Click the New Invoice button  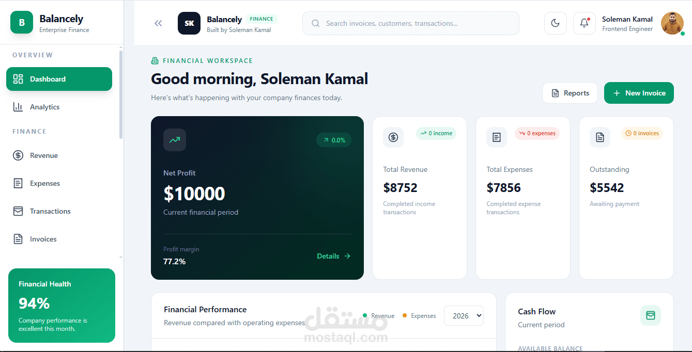[x=639, y=93]
